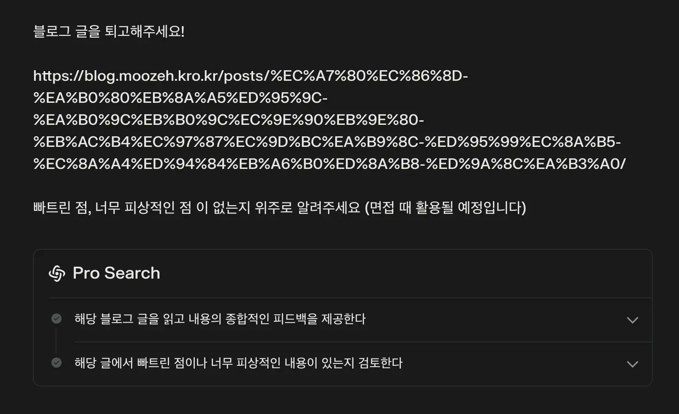Click the vertical connector line between step checkmarks
This screenshot has width=679, height=414.
pyautogui.click(x=57, y=341)
